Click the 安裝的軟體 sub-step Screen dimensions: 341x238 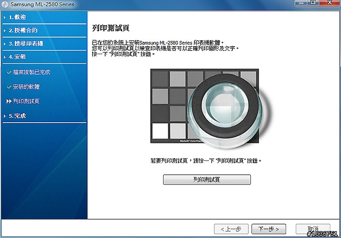(26, 87)
